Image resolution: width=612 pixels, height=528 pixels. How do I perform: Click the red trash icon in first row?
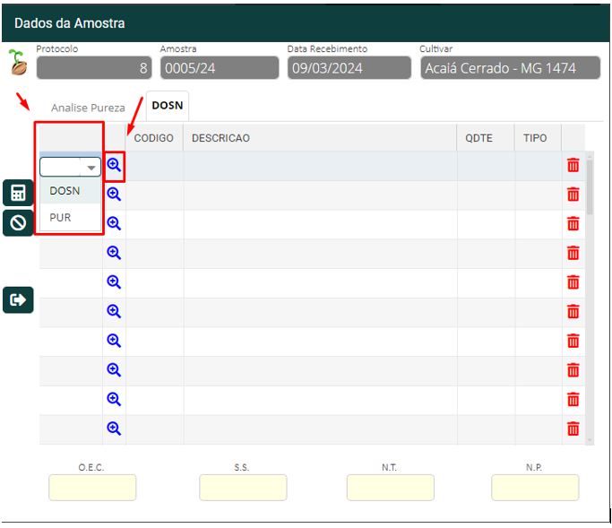(573, 165)
